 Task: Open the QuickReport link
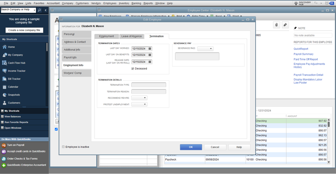click(x=301, y=49)
